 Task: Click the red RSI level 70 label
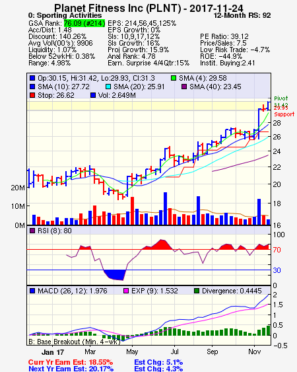tap(277, 250)
